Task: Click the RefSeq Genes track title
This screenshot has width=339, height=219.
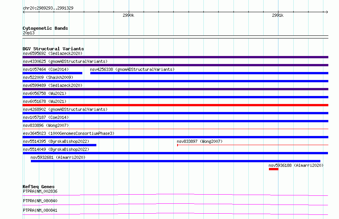Action: tap(38, 187)
